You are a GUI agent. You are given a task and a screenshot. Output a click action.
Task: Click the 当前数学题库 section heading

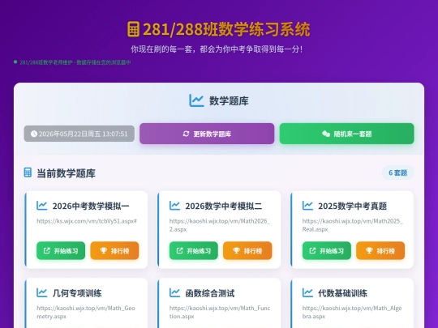point(66,173)
